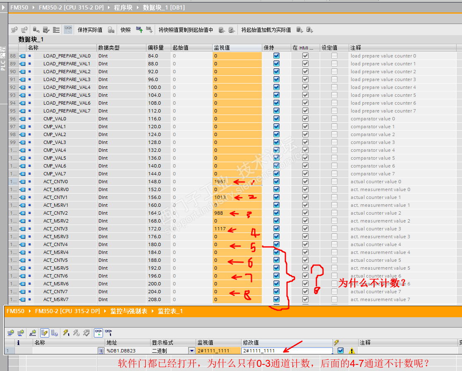
Task: Toggle retain checkbox for CMP_VAL3
Action: pos(276,142)
